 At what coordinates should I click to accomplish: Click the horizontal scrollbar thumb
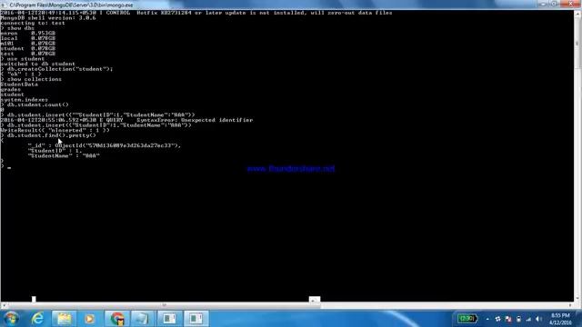click(x=164, y=305)
